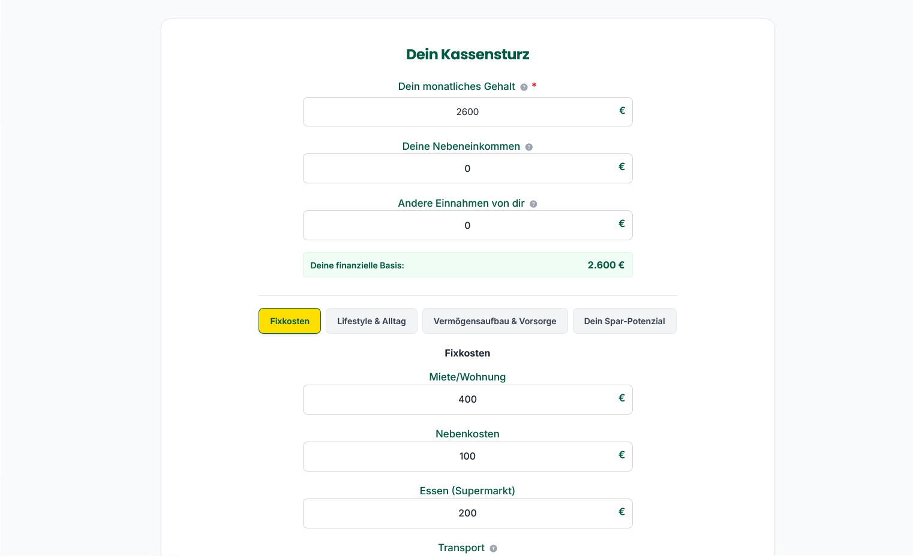Click help icon next to Transport
The width and height of the screenshot is (913, 556).
(x=493, y=548)
